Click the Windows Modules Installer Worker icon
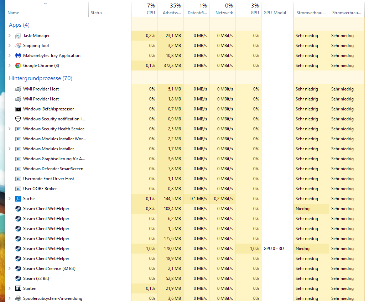The width and height of the screenshot is (374, 302). 18,139
